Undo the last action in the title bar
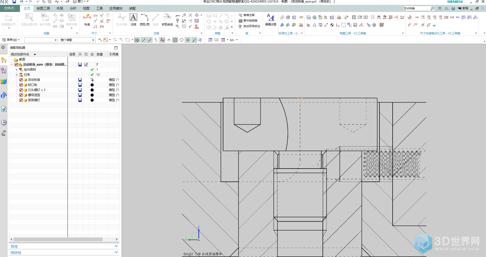 (22, 2)
